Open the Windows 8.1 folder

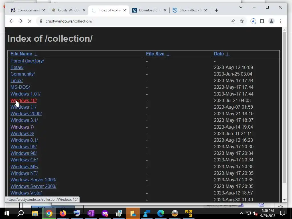coord(24,140)
